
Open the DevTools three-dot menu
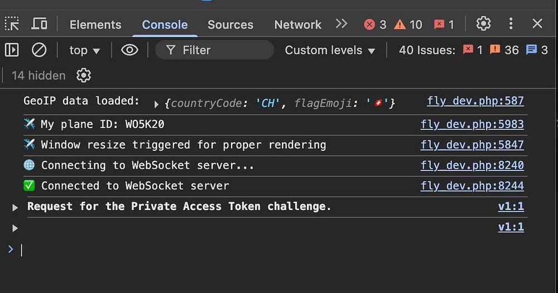tap(511, 23)
